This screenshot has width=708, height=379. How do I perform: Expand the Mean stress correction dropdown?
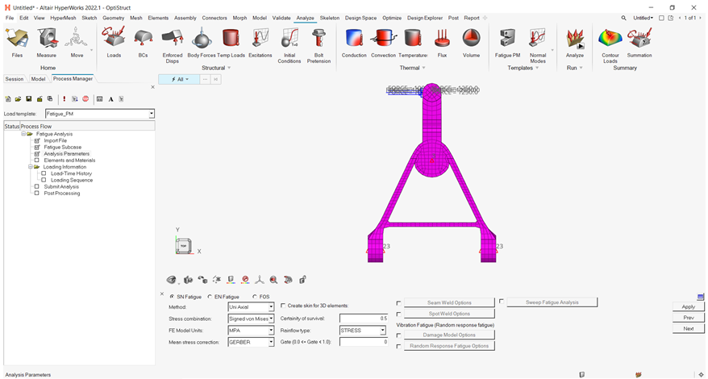coord(271,342)
